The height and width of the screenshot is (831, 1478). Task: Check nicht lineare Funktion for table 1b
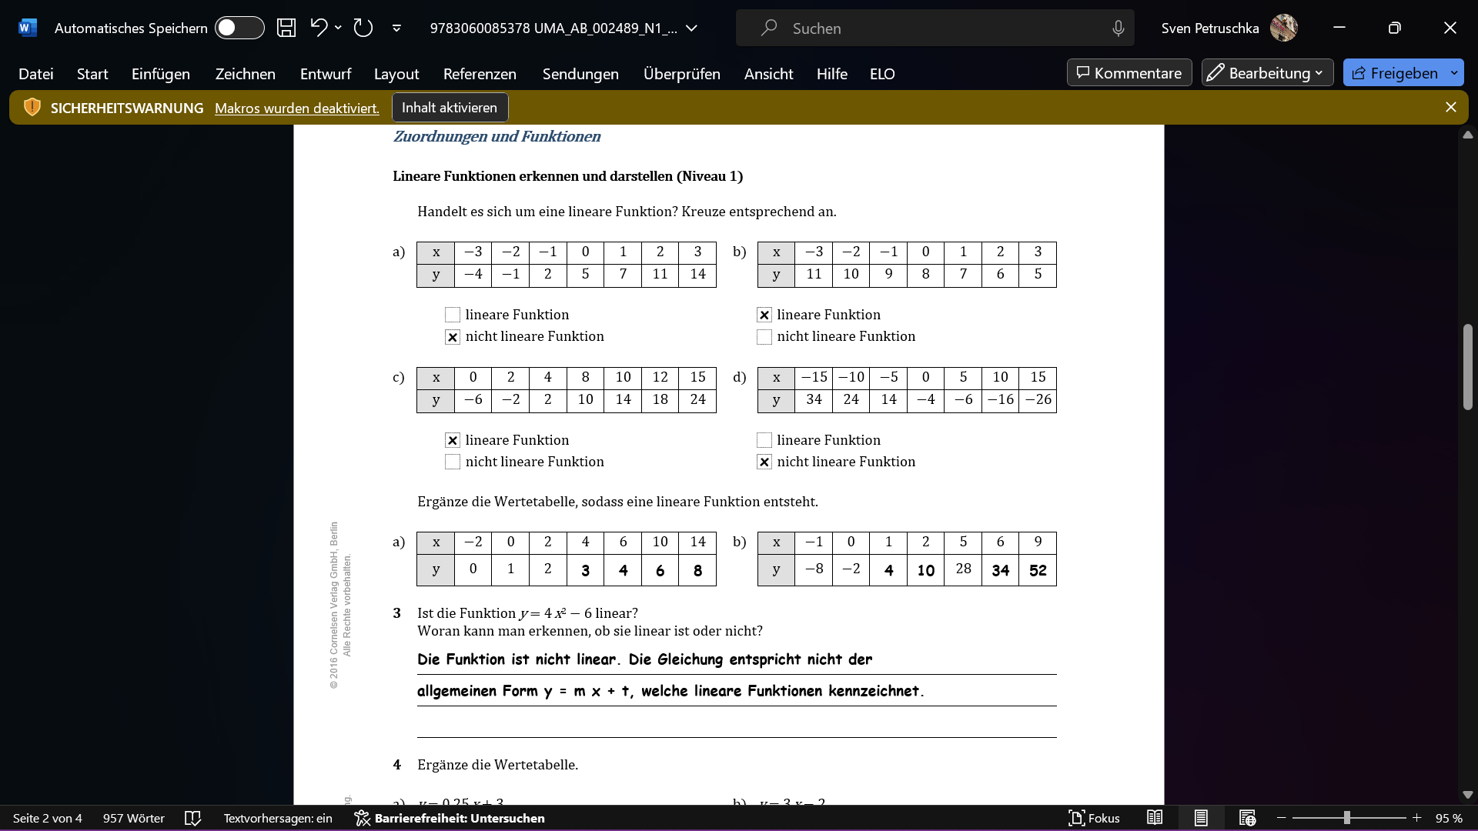click(764, 337)
